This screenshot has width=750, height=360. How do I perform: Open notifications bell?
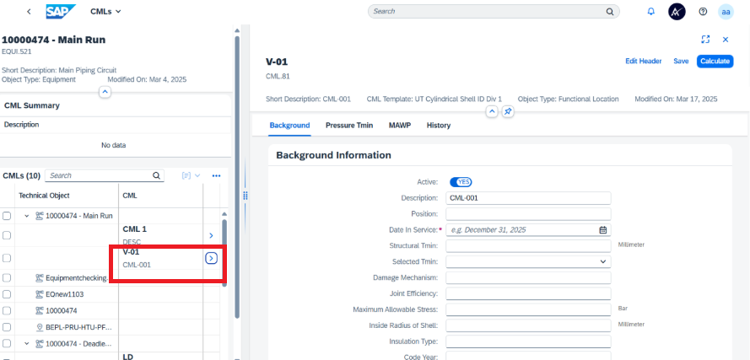(651, 12)
